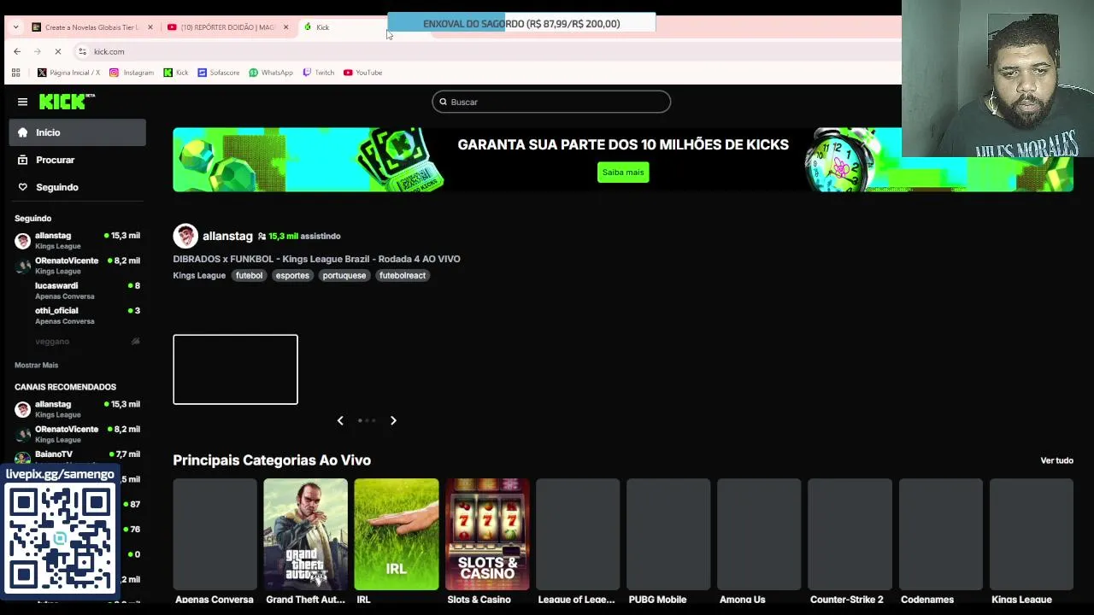The width and height of the screenshot is (1094, 615).
Task: Go to next featured stream
Action: point(393,420)
